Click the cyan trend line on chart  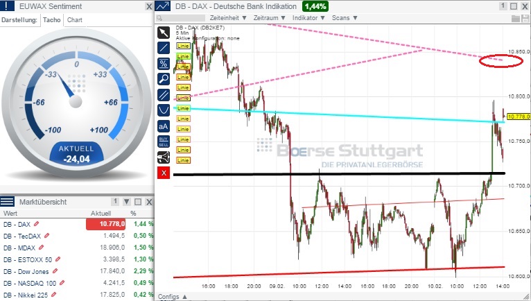[339, 116]
